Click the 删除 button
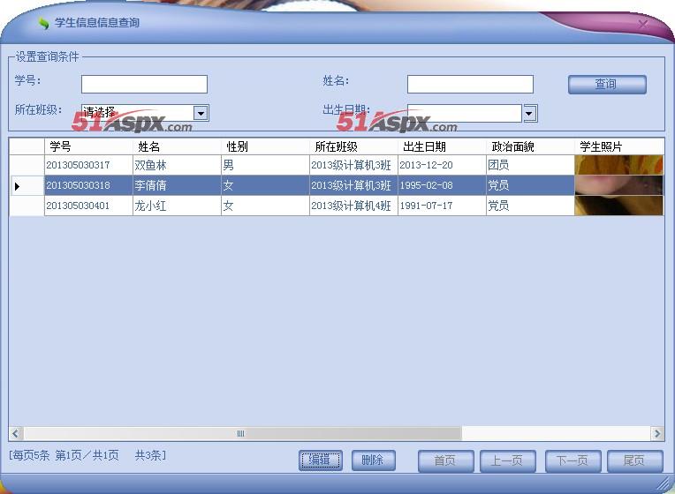The height and width of the screenshot is (494, 675). [373, 460]
